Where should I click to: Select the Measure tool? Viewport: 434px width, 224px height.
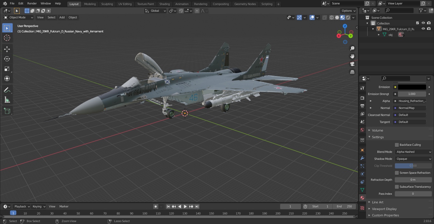click(7, 100)
